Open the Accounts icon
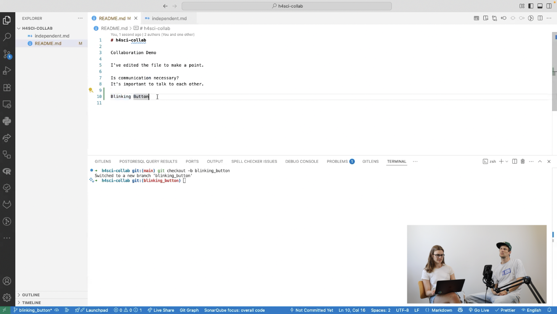Image resolution: width=557 pixels, height=314 pixels. coord(7,281)
